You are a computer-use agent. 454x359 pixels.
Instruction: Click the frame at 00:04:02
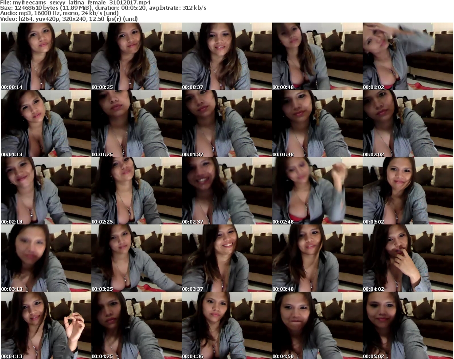(x=408, y=258)
